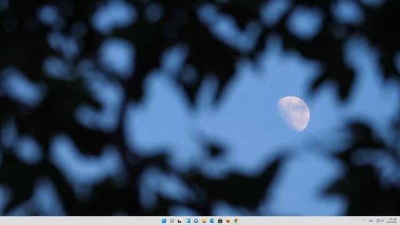Launch Firefox from the taskbar

[228, 221]
